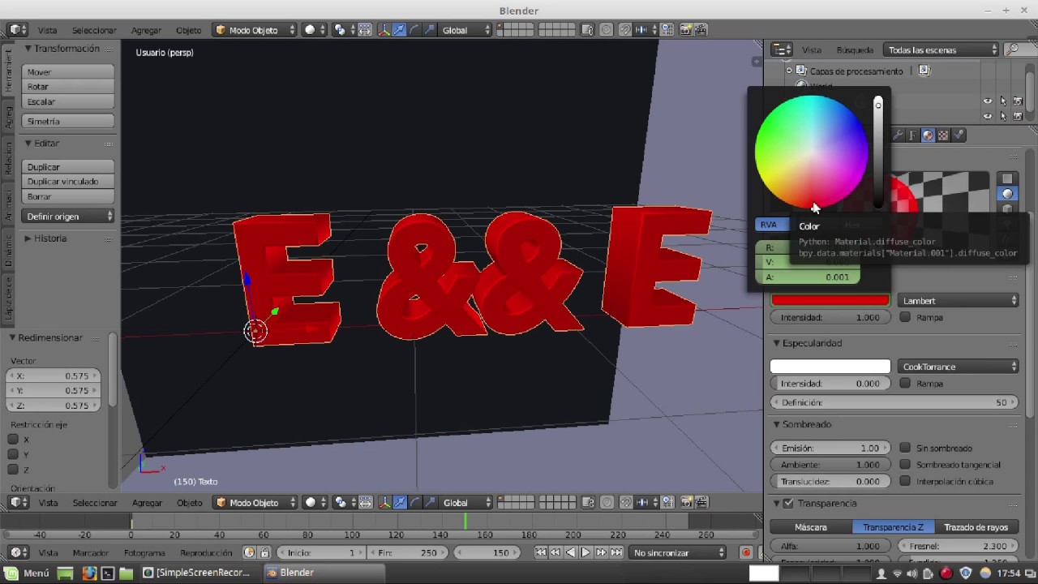Open the font data F tab icon
This screenshot has height=584, width=1038.
[x=912, y=135]
